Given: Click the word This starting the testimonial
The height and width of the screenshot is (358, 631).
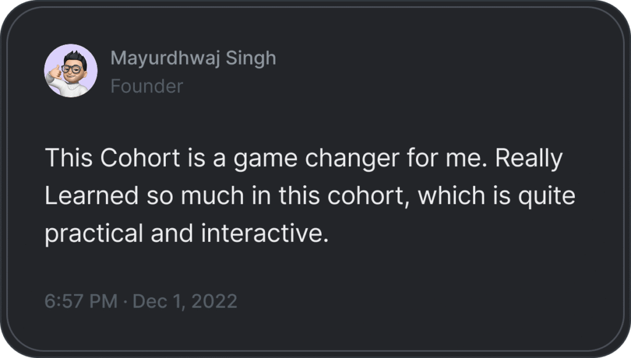Looking at the screenshot, I should click(x=69, y=157).
